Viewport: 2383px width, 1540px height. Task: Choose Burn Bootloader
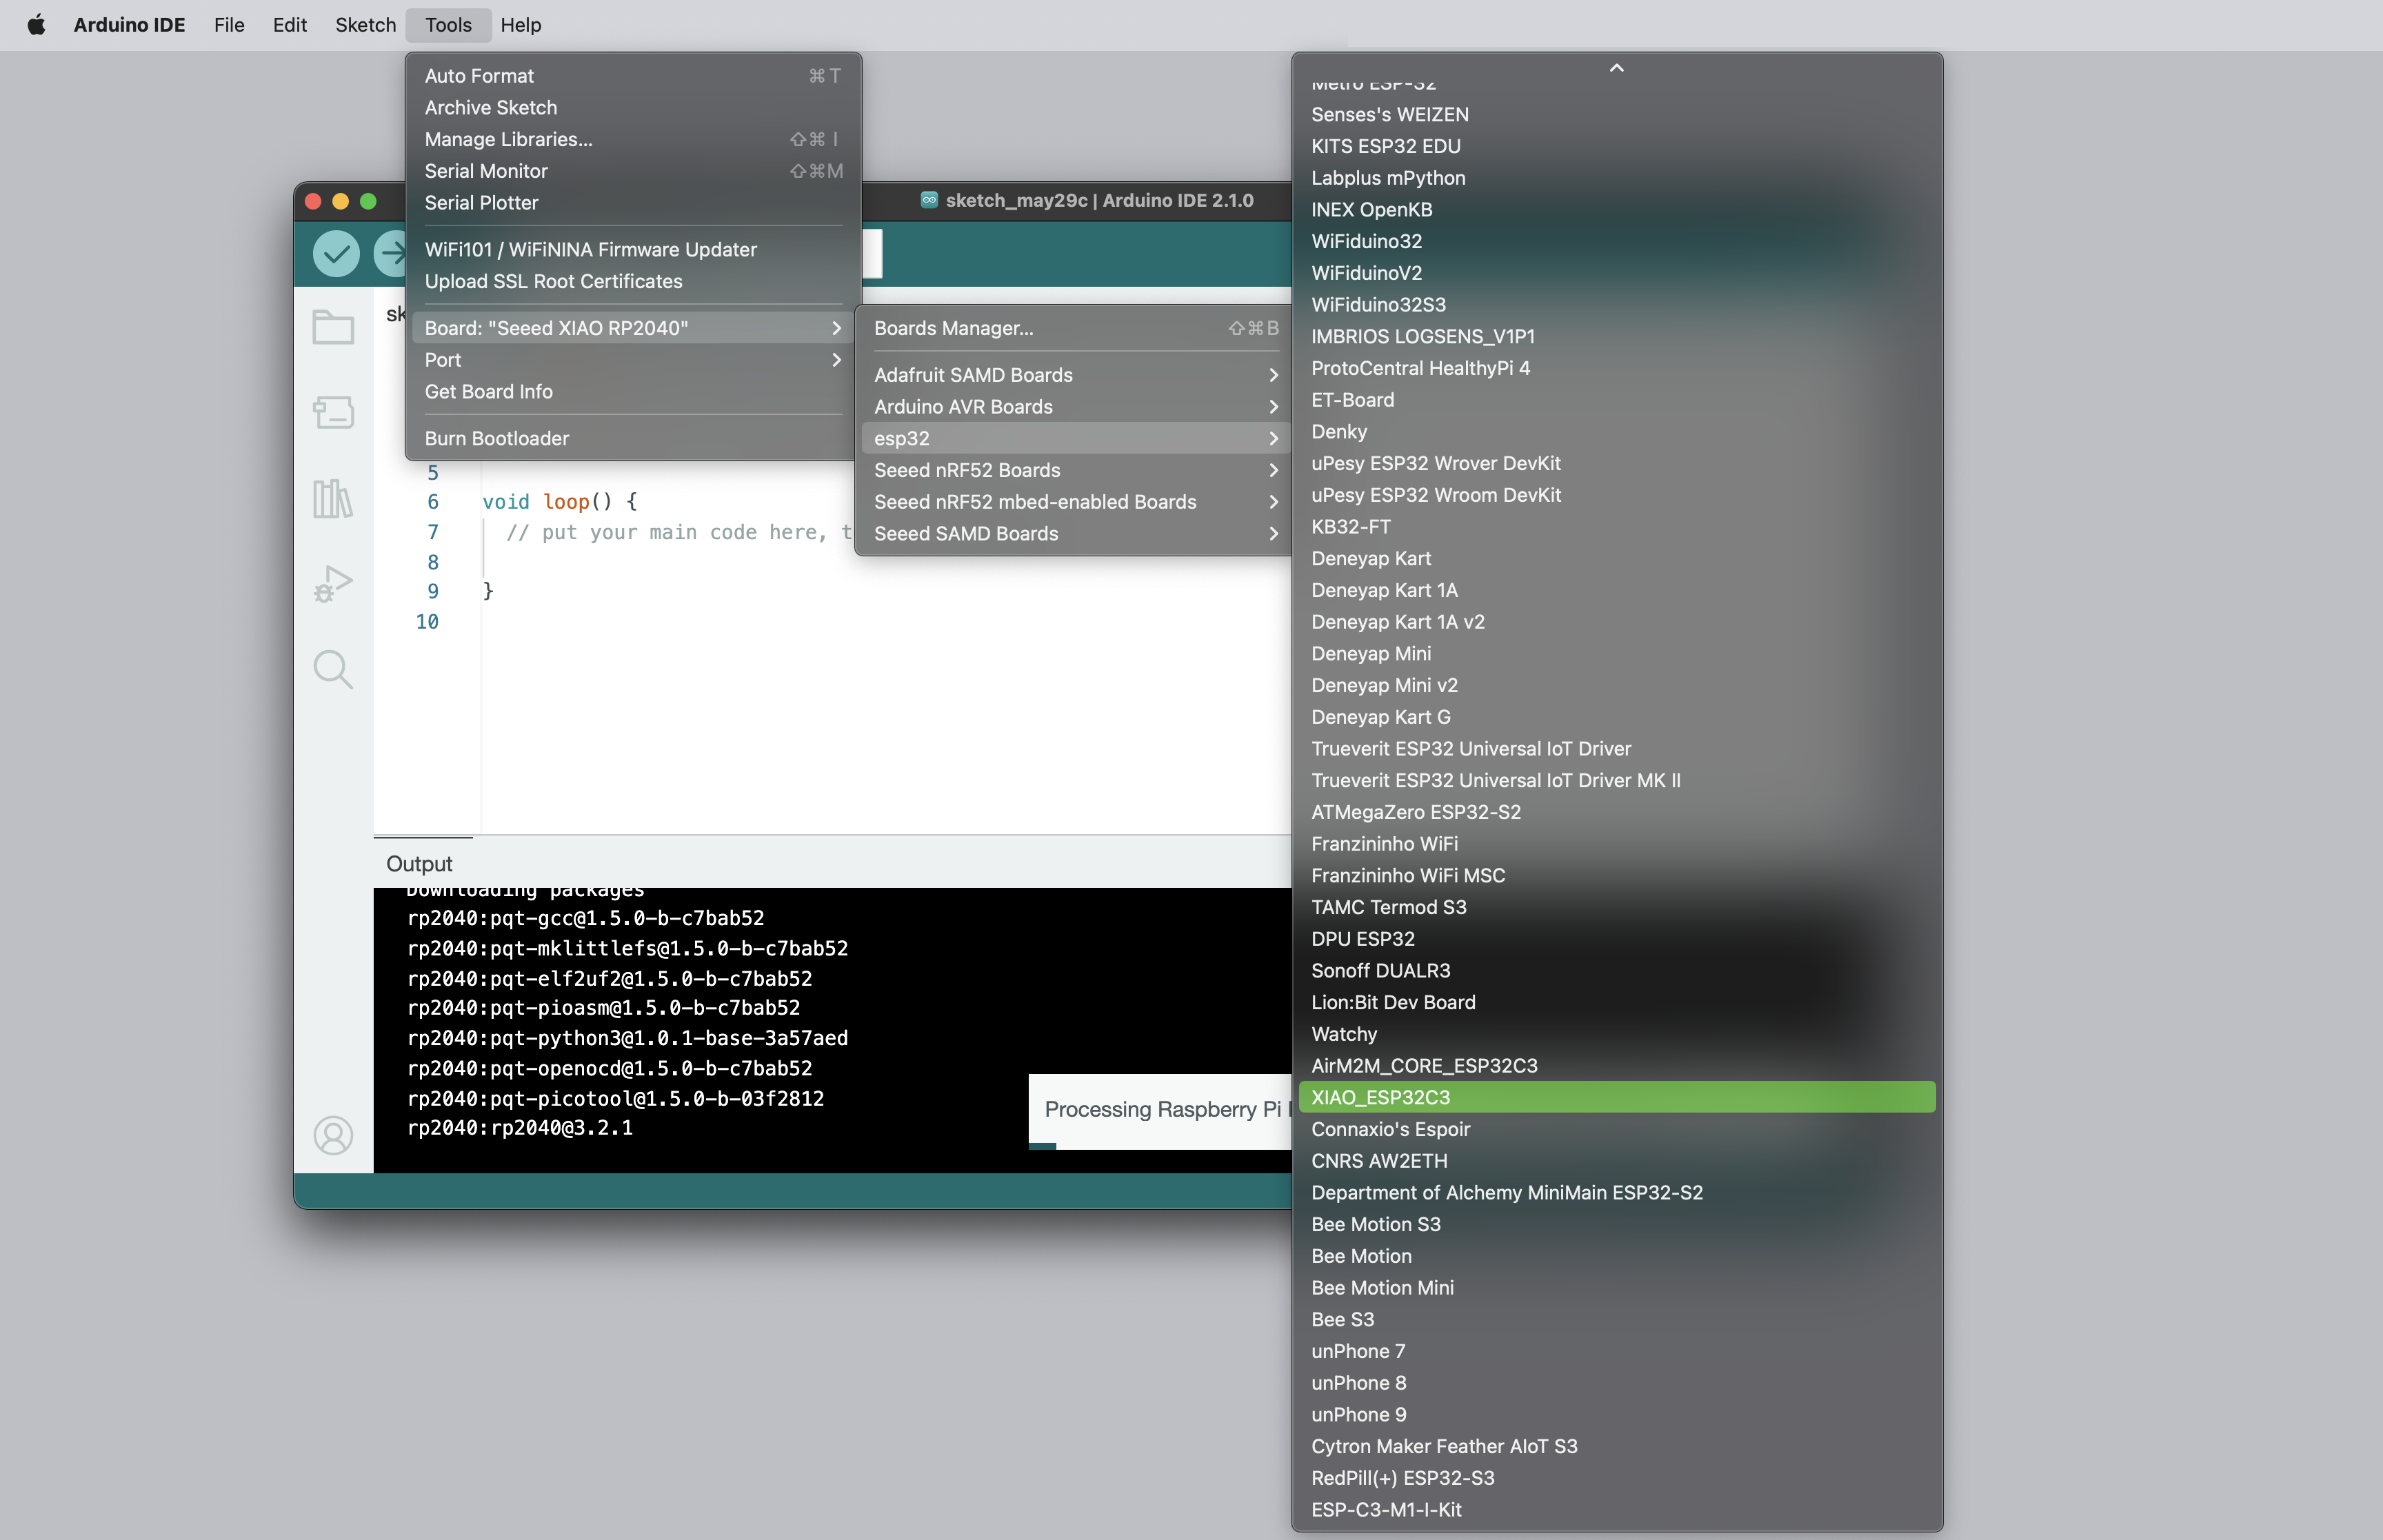632,438
